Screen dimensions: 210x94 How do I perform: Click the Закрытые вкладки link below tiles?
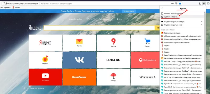point(37,88)
